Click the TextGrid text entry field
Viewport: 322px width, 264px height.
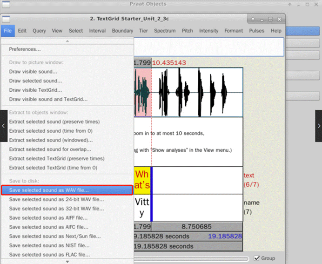pos(209,47)
